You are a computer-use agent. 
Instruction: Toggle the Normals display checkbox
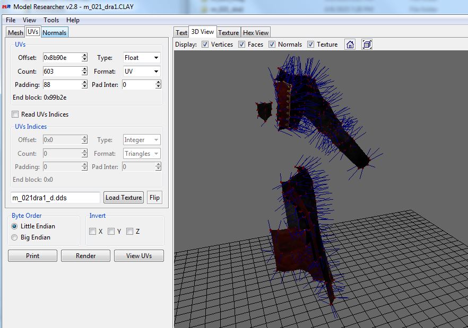(272, 45)
